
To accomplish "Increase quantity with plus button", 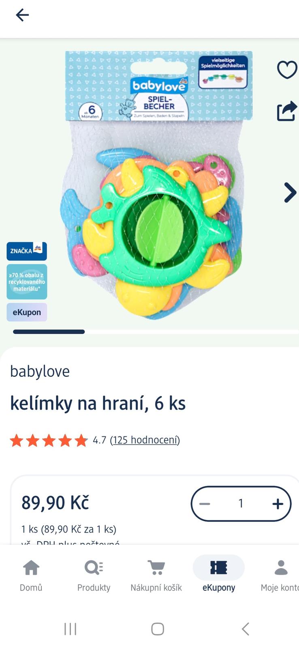I will pyautogui.click(x=278, y=504).
